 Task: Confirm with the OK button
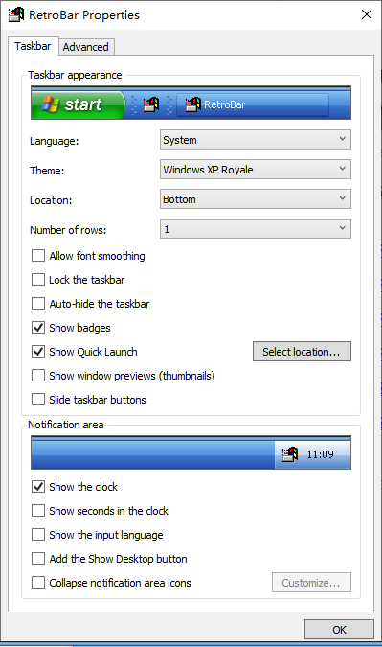[x=339, y=630]
